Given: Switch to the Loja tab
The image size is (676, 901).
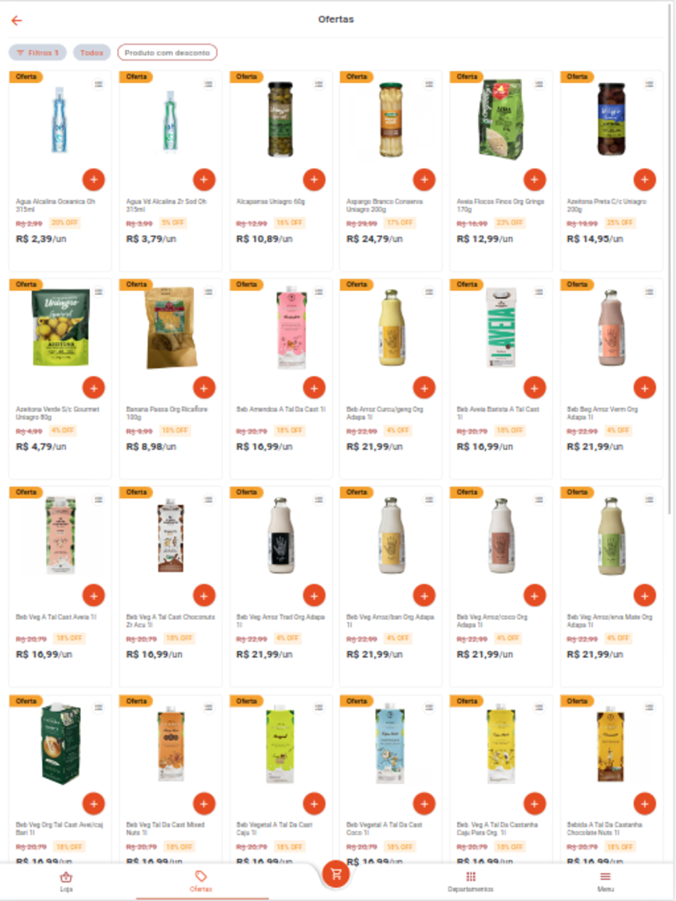Looking at the screenshot, I should (66, 881).
